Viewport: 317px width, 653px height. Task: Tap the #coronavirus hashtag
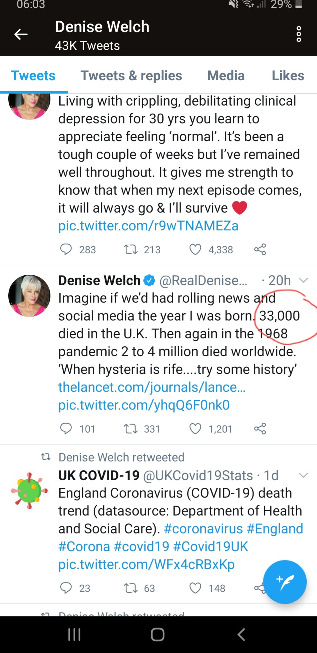(x=203, y=528)
